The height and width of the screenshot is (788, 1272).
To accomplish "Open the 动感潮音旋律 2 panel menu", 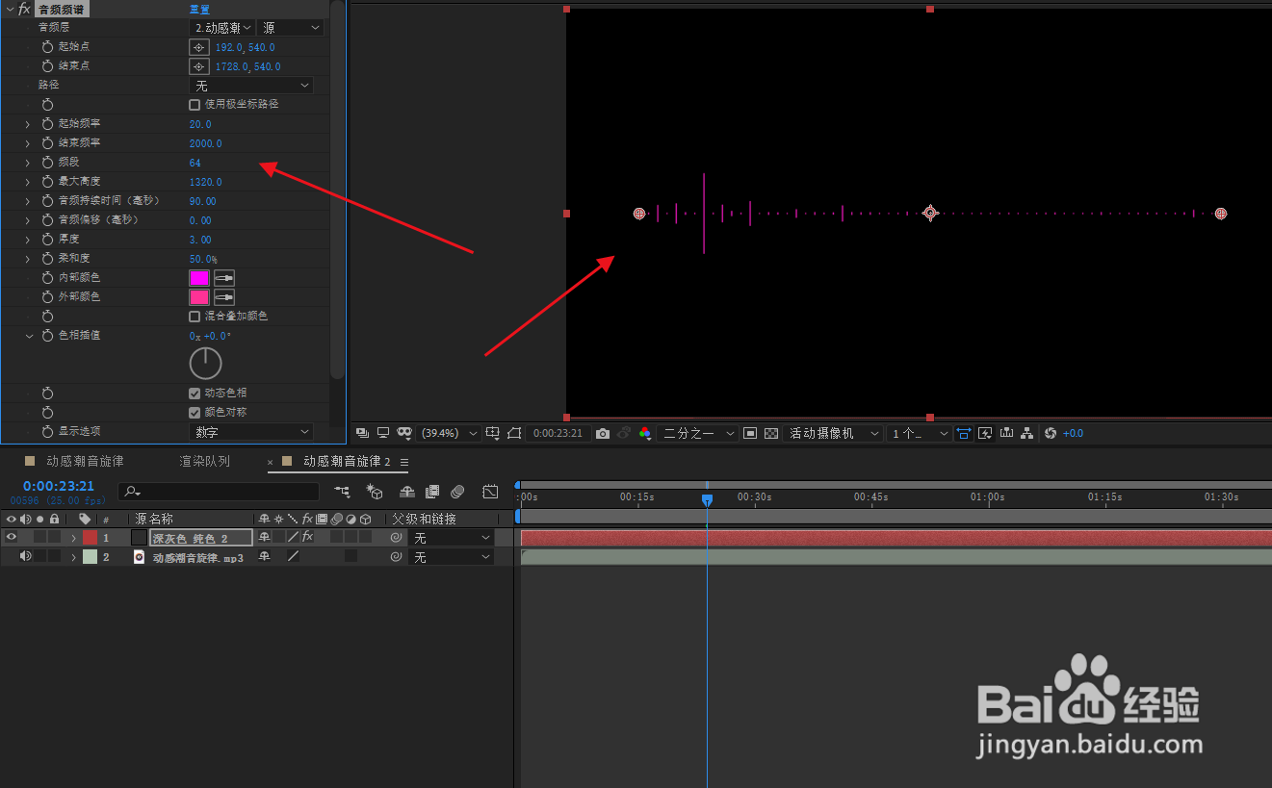I will pyautogui.click(x=404, y=463).
